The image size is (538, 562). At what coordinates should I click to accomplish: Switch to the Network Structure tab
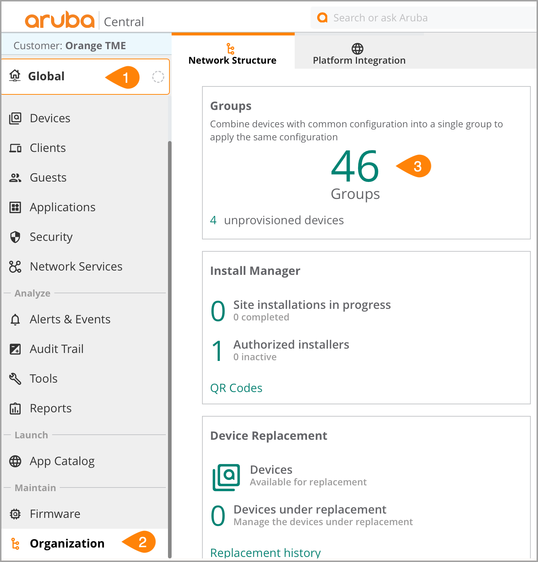(233, 51)
